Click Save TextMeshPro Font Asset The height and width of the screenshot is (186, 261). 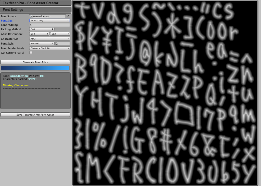pyautogui.click(x=35, y=115)
